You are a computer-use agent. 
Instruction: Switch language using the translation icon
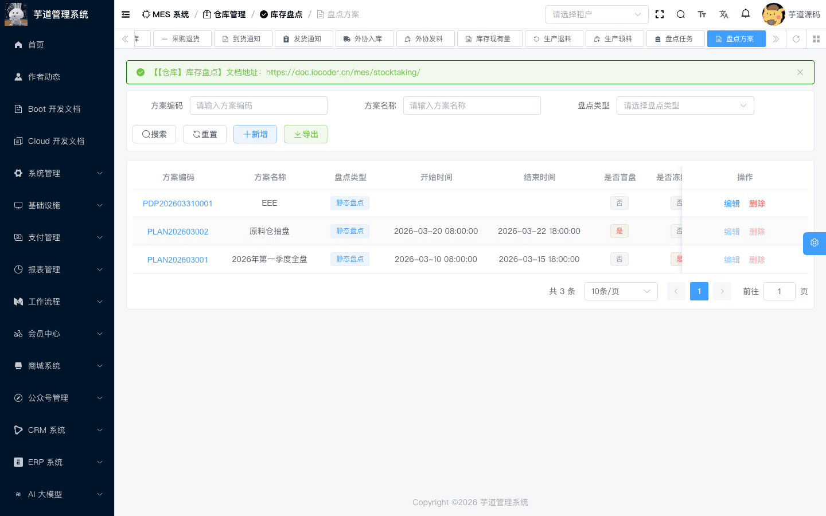(723, 14)
